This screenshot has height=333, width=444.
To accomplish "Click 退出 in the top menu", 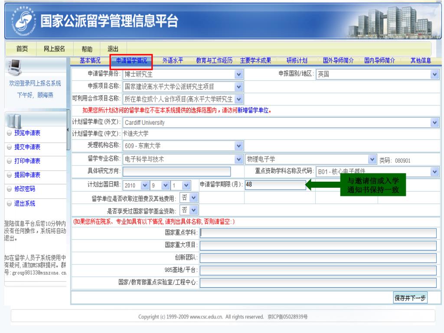I will click(108, 49).
